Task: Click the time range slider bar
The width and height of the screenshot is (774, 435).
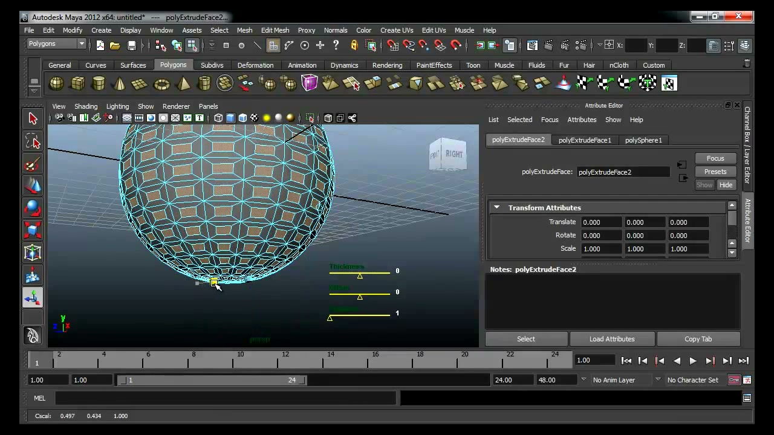Action: coord(212,380)
